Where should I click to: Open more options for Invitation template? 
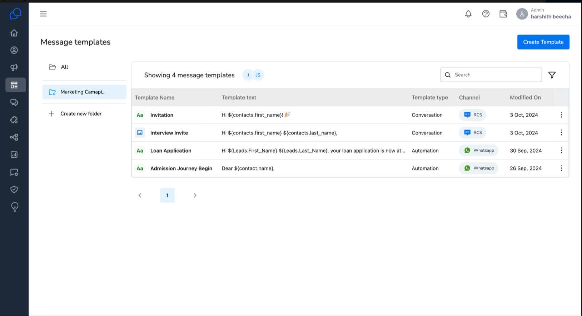click(x=561, y=115)
